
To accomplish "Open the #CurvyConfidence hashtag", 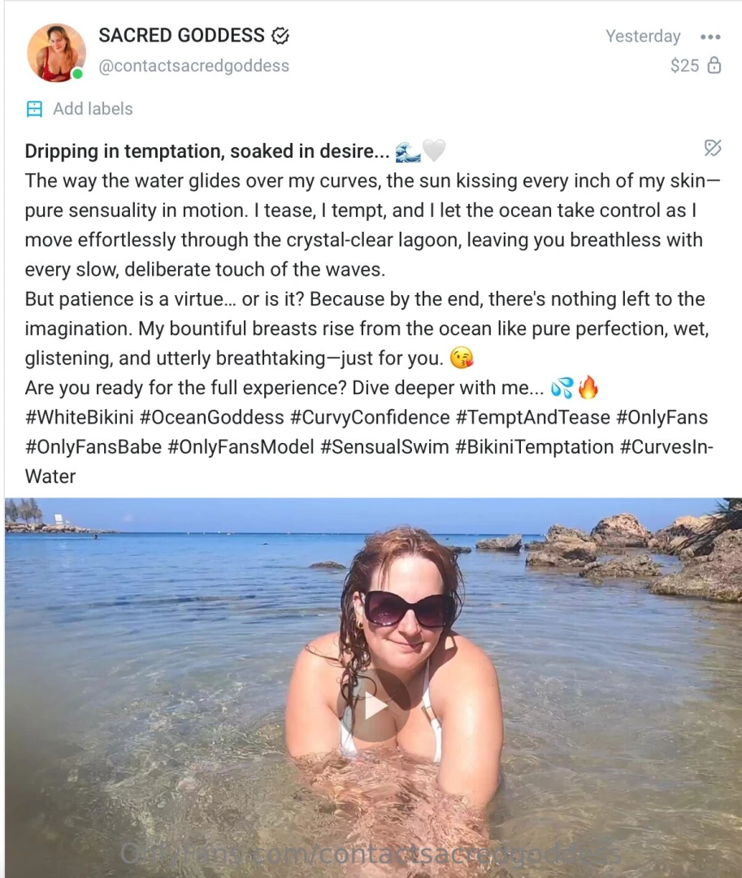I will point(370,418).
